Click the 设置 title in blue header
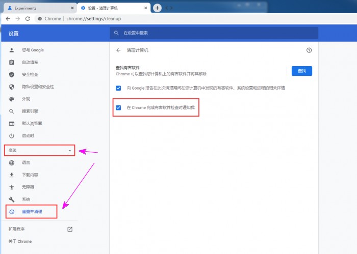The height and width of the screenshot is (254, 357). [x=13, y=34]
